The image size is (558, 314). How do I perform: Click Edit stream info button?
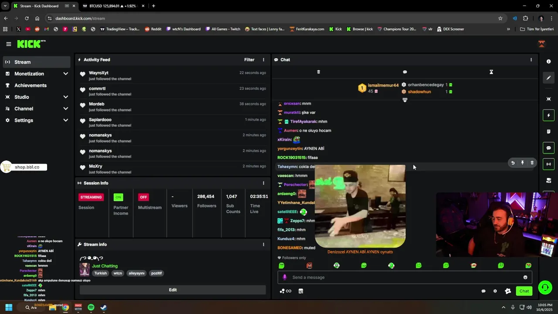pos(173,290)
